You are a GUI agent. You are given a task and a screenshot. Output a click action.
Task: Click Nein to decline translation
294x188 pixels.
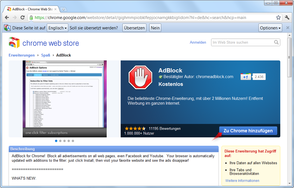click(x=155, y=28)
